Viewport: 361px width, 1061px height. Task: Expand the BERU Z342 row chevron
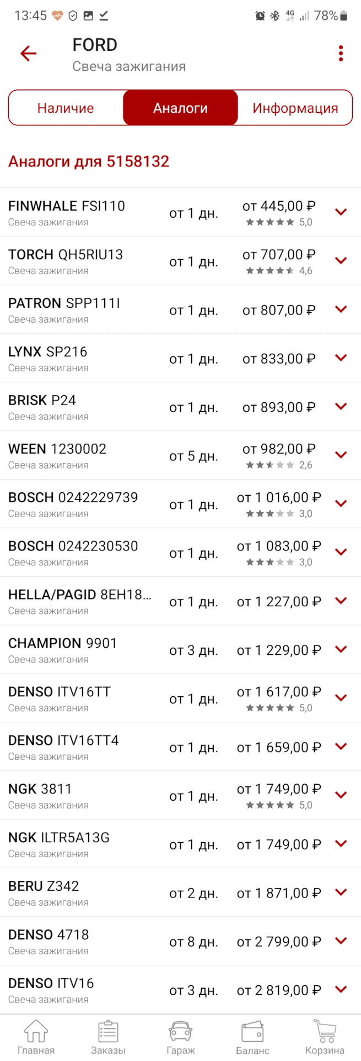[341, 892]
